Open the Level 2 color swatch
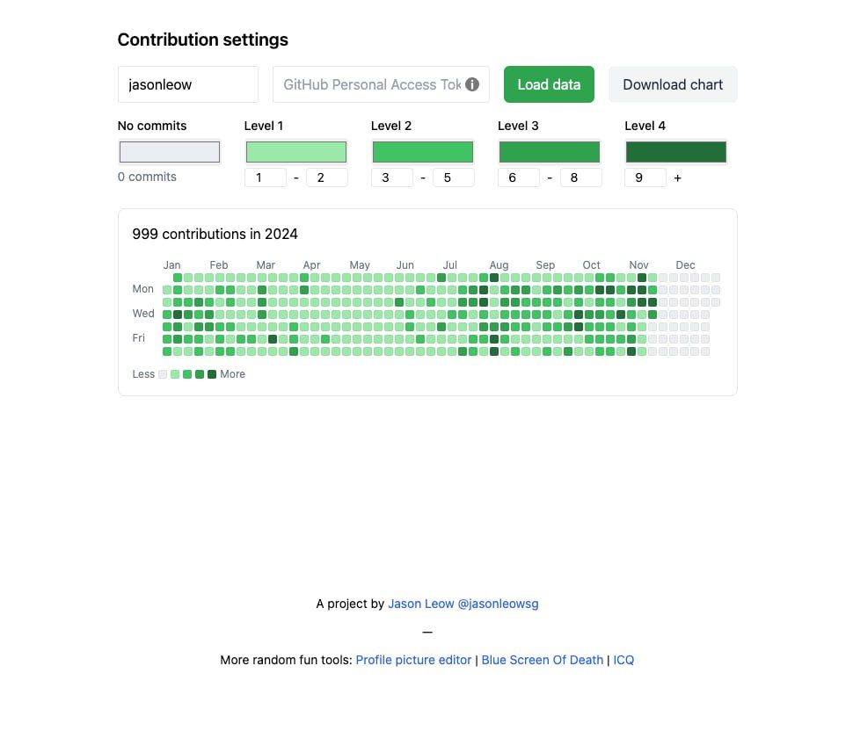This screenshot has height=731, width=853. coord(423,152)
